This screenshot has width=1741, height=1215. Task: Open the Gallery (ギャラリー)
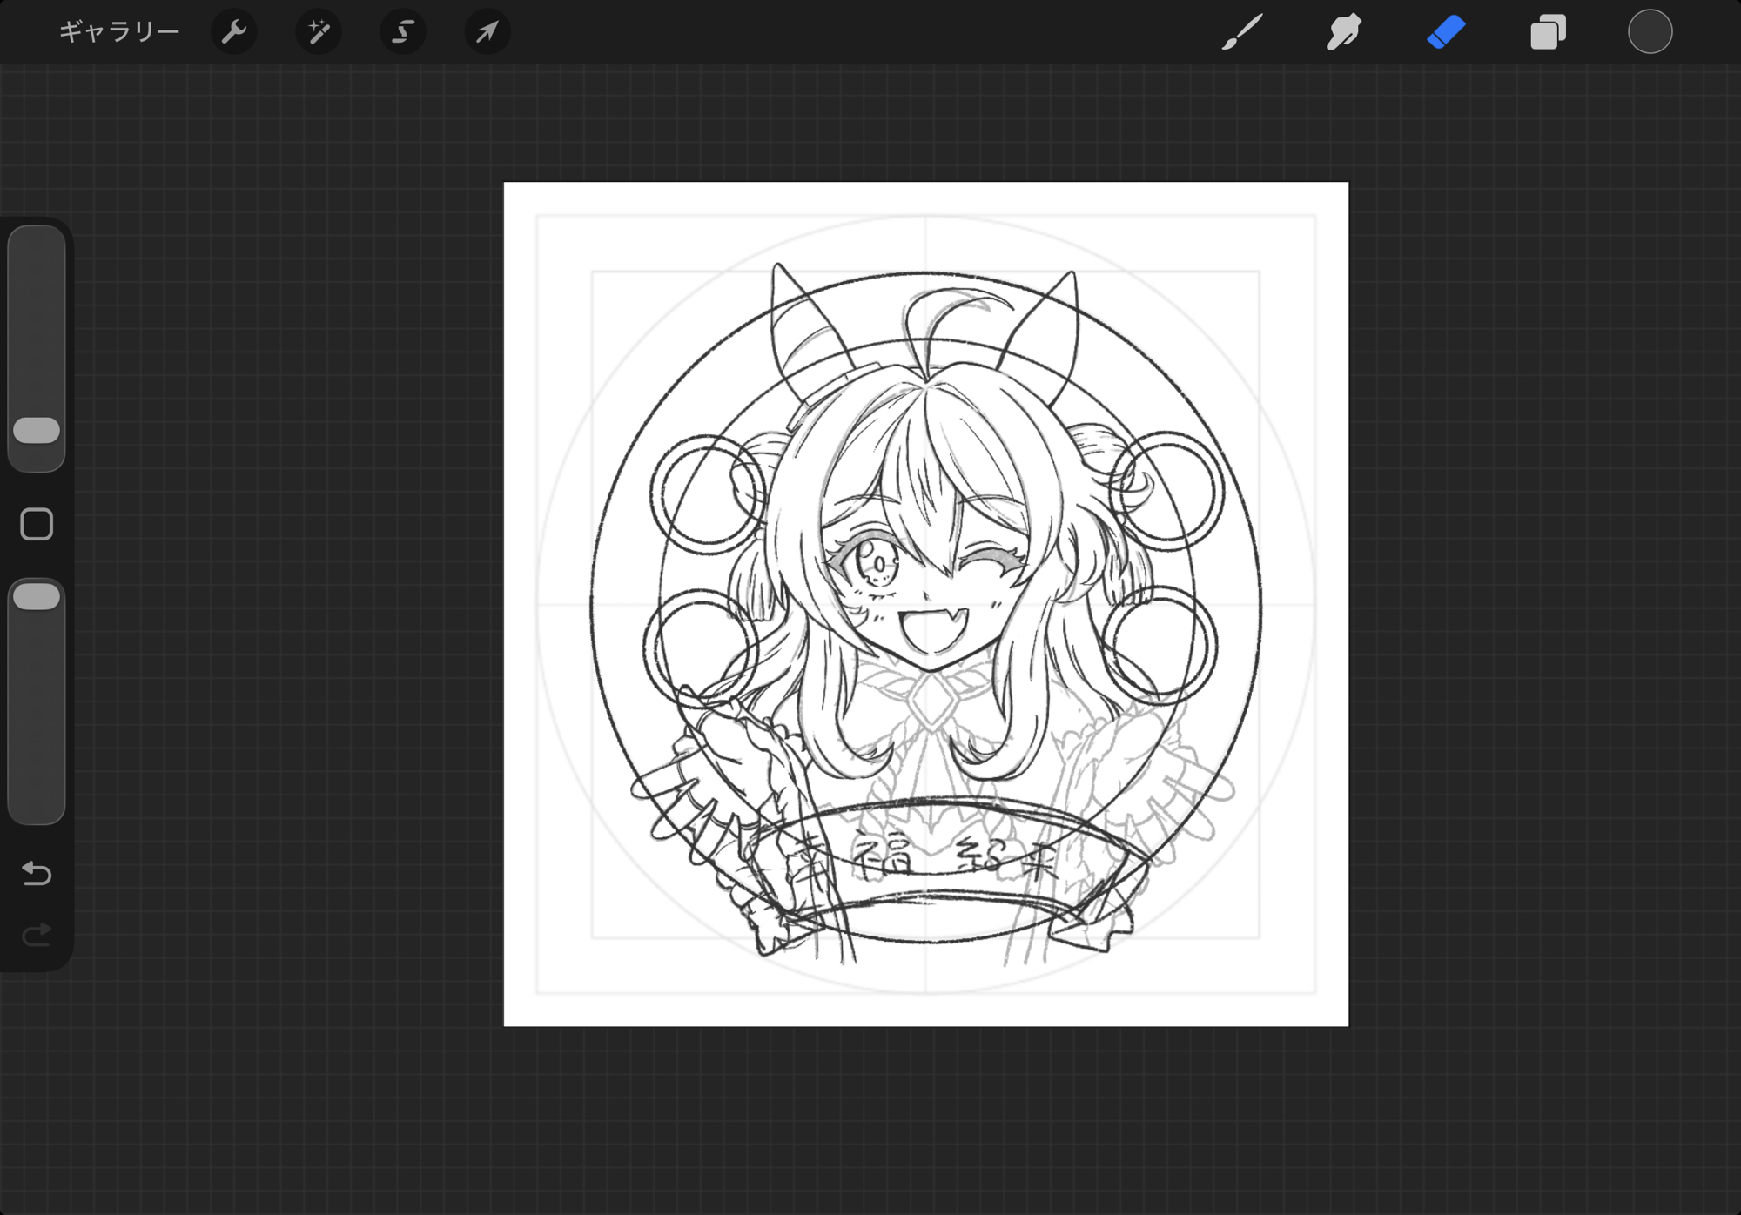point(118,32)
